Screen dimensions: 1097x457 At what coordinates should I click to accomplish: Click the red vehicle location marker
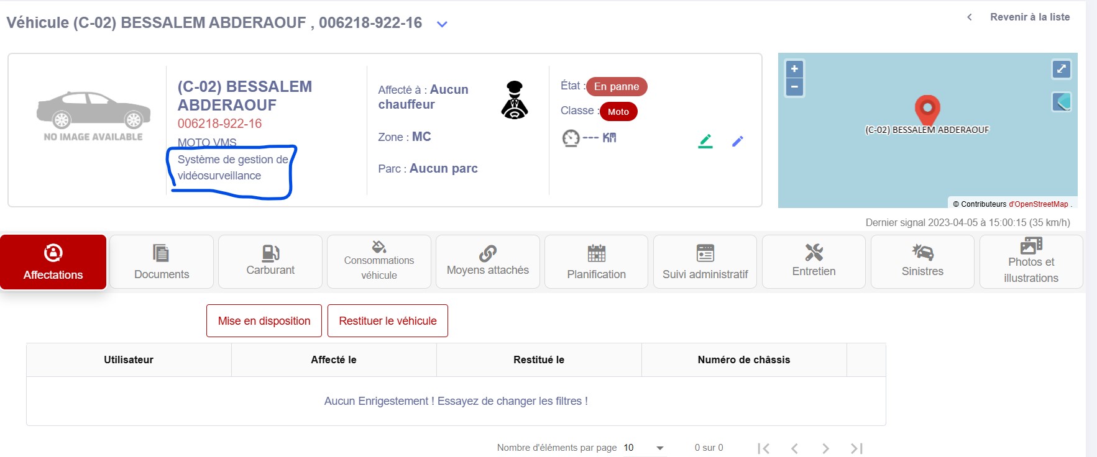pyautogui.click(x=927, y=110)
